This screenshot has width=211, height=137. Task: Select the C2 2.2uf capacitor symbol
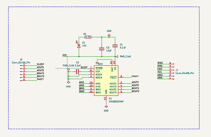click(77, 72)
